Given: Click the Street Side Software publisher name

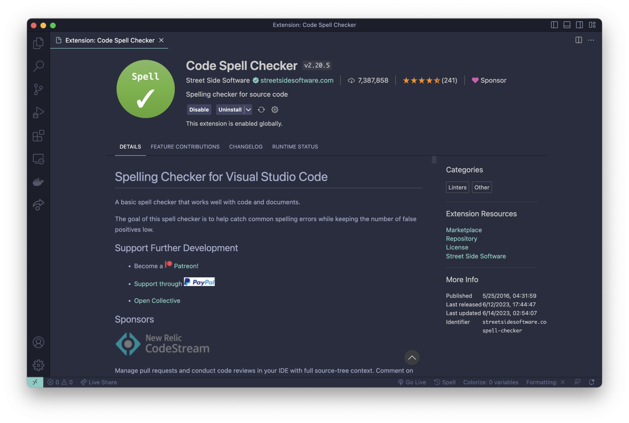Looking at the screenshot, I should [x=218, y=81].
